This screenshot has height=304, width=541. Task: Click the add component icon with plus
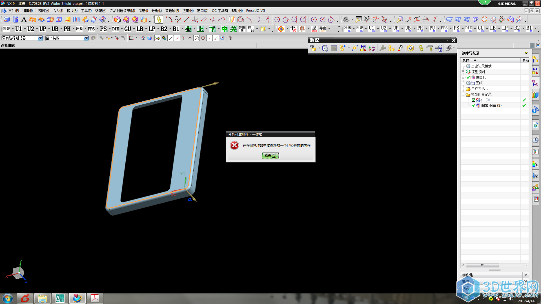[x=342, y=48]
